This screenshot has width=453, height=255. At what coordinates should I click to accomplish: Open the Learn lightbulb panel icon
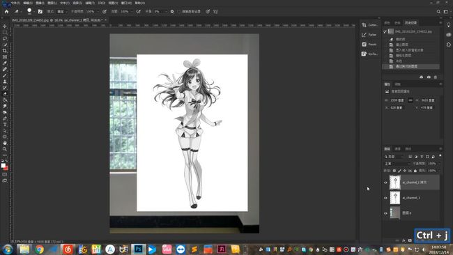click(448, 25)
